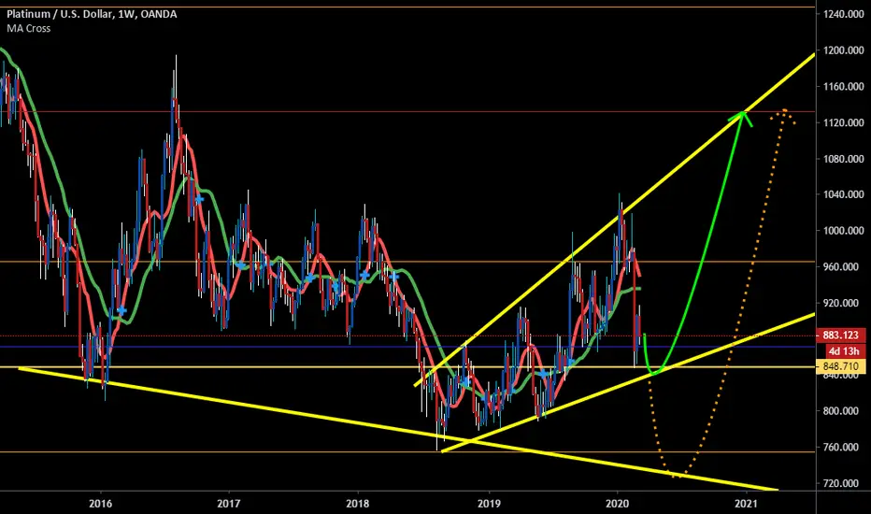Click the 2016 label on time axis
The height and width of the screenshot is (514, 871).
(100, 504)
